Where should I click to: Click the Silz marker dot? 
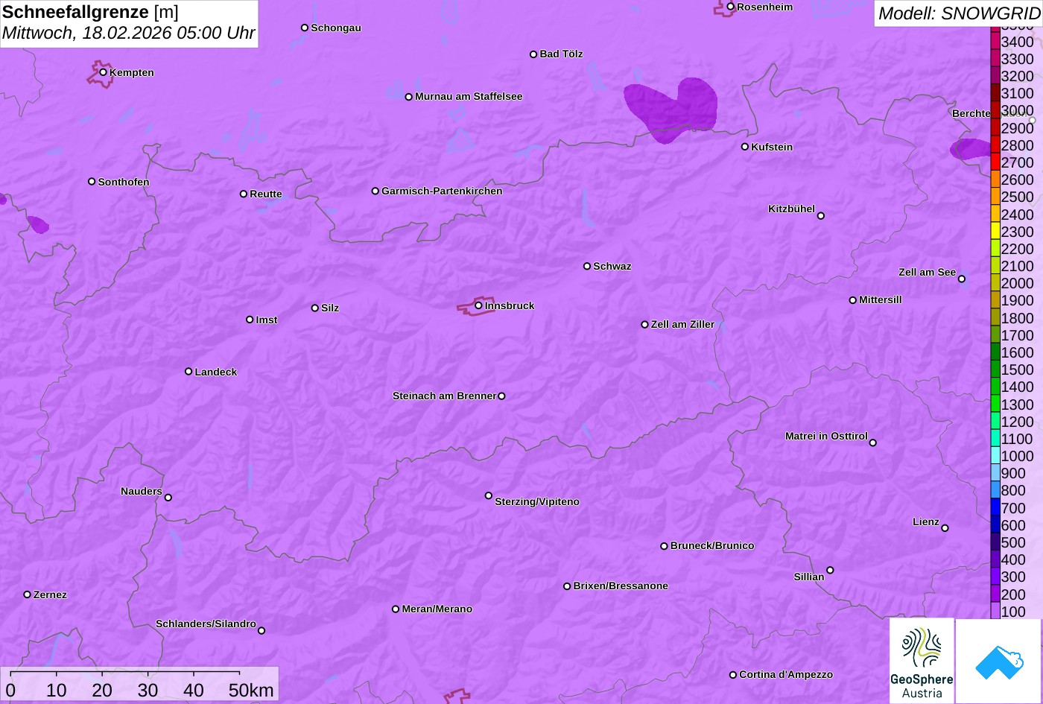point(315,308)
